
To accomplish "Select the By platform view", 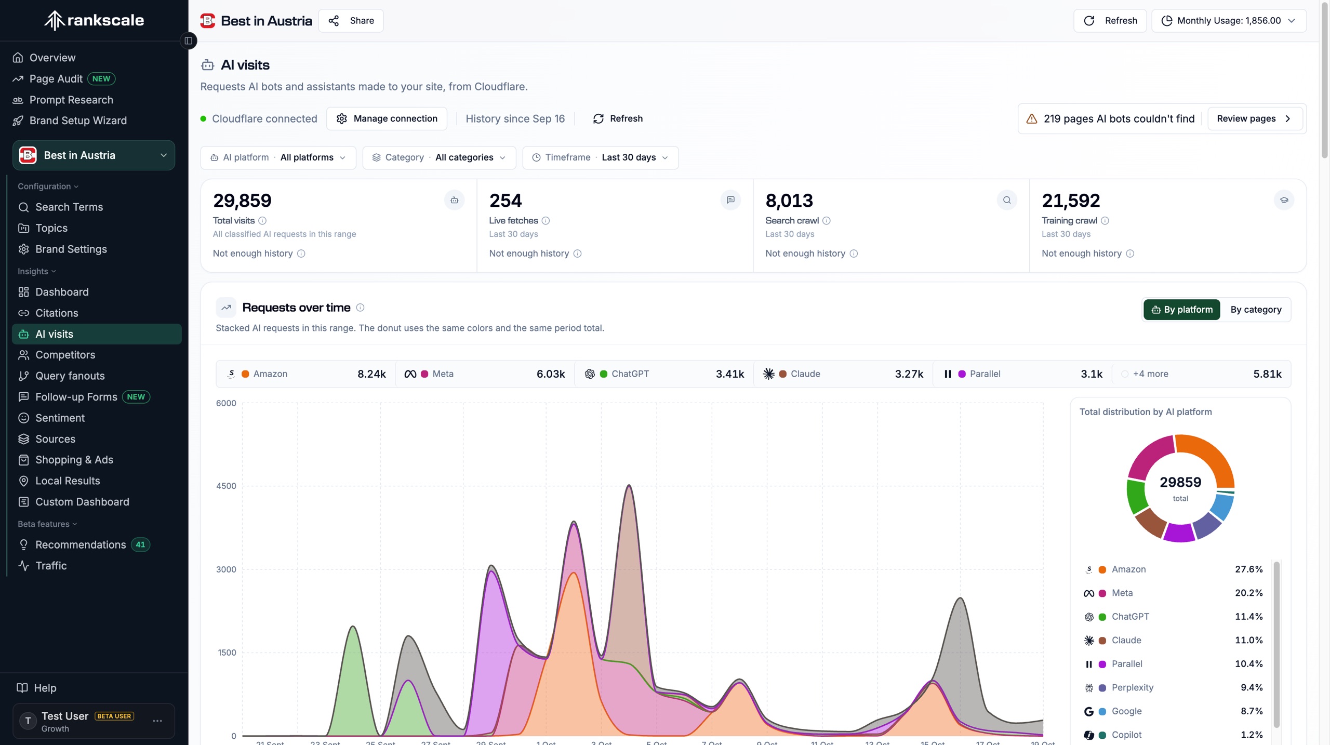I will (1182, 310).
